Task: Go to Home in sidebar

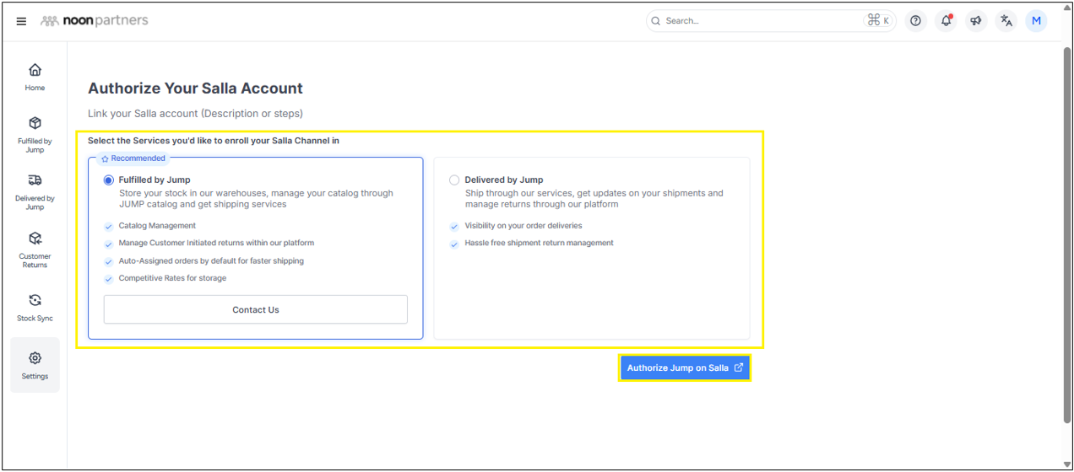Action: tap(35, 77)
